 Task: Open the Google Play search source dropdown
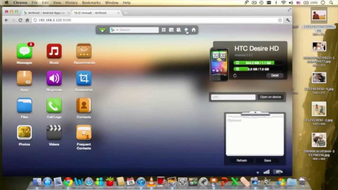click(x=114, y=30)
